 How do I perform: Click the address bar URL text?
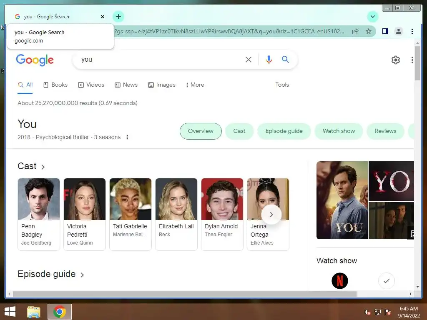229,31
